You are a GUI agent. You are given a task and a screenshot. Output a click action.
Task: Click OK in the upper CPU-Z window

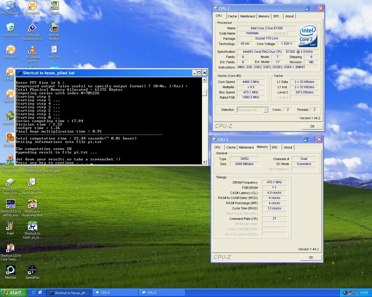point(312,126)
